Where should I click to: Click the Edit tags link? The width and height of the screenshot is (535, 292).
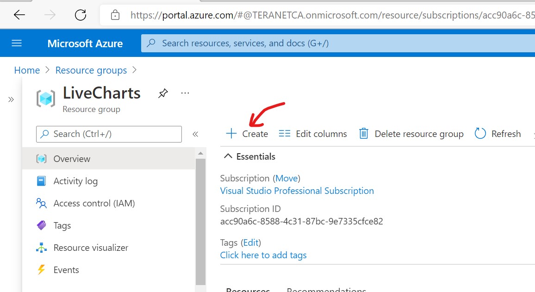coord(251,242)
